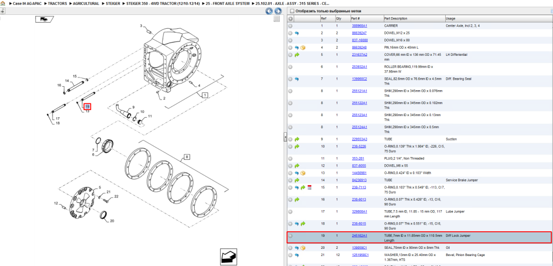Click blue reply arrow on DOWEL M12 row

click(296, 33)
